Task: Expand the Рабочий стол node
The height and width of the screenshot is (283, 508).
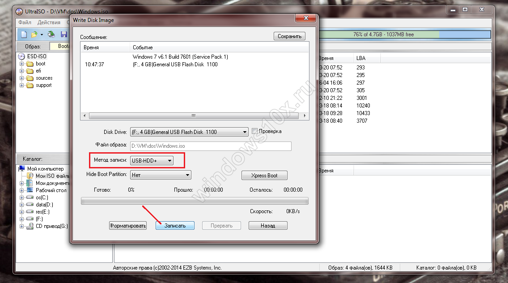Action: [x=22, y=190]
